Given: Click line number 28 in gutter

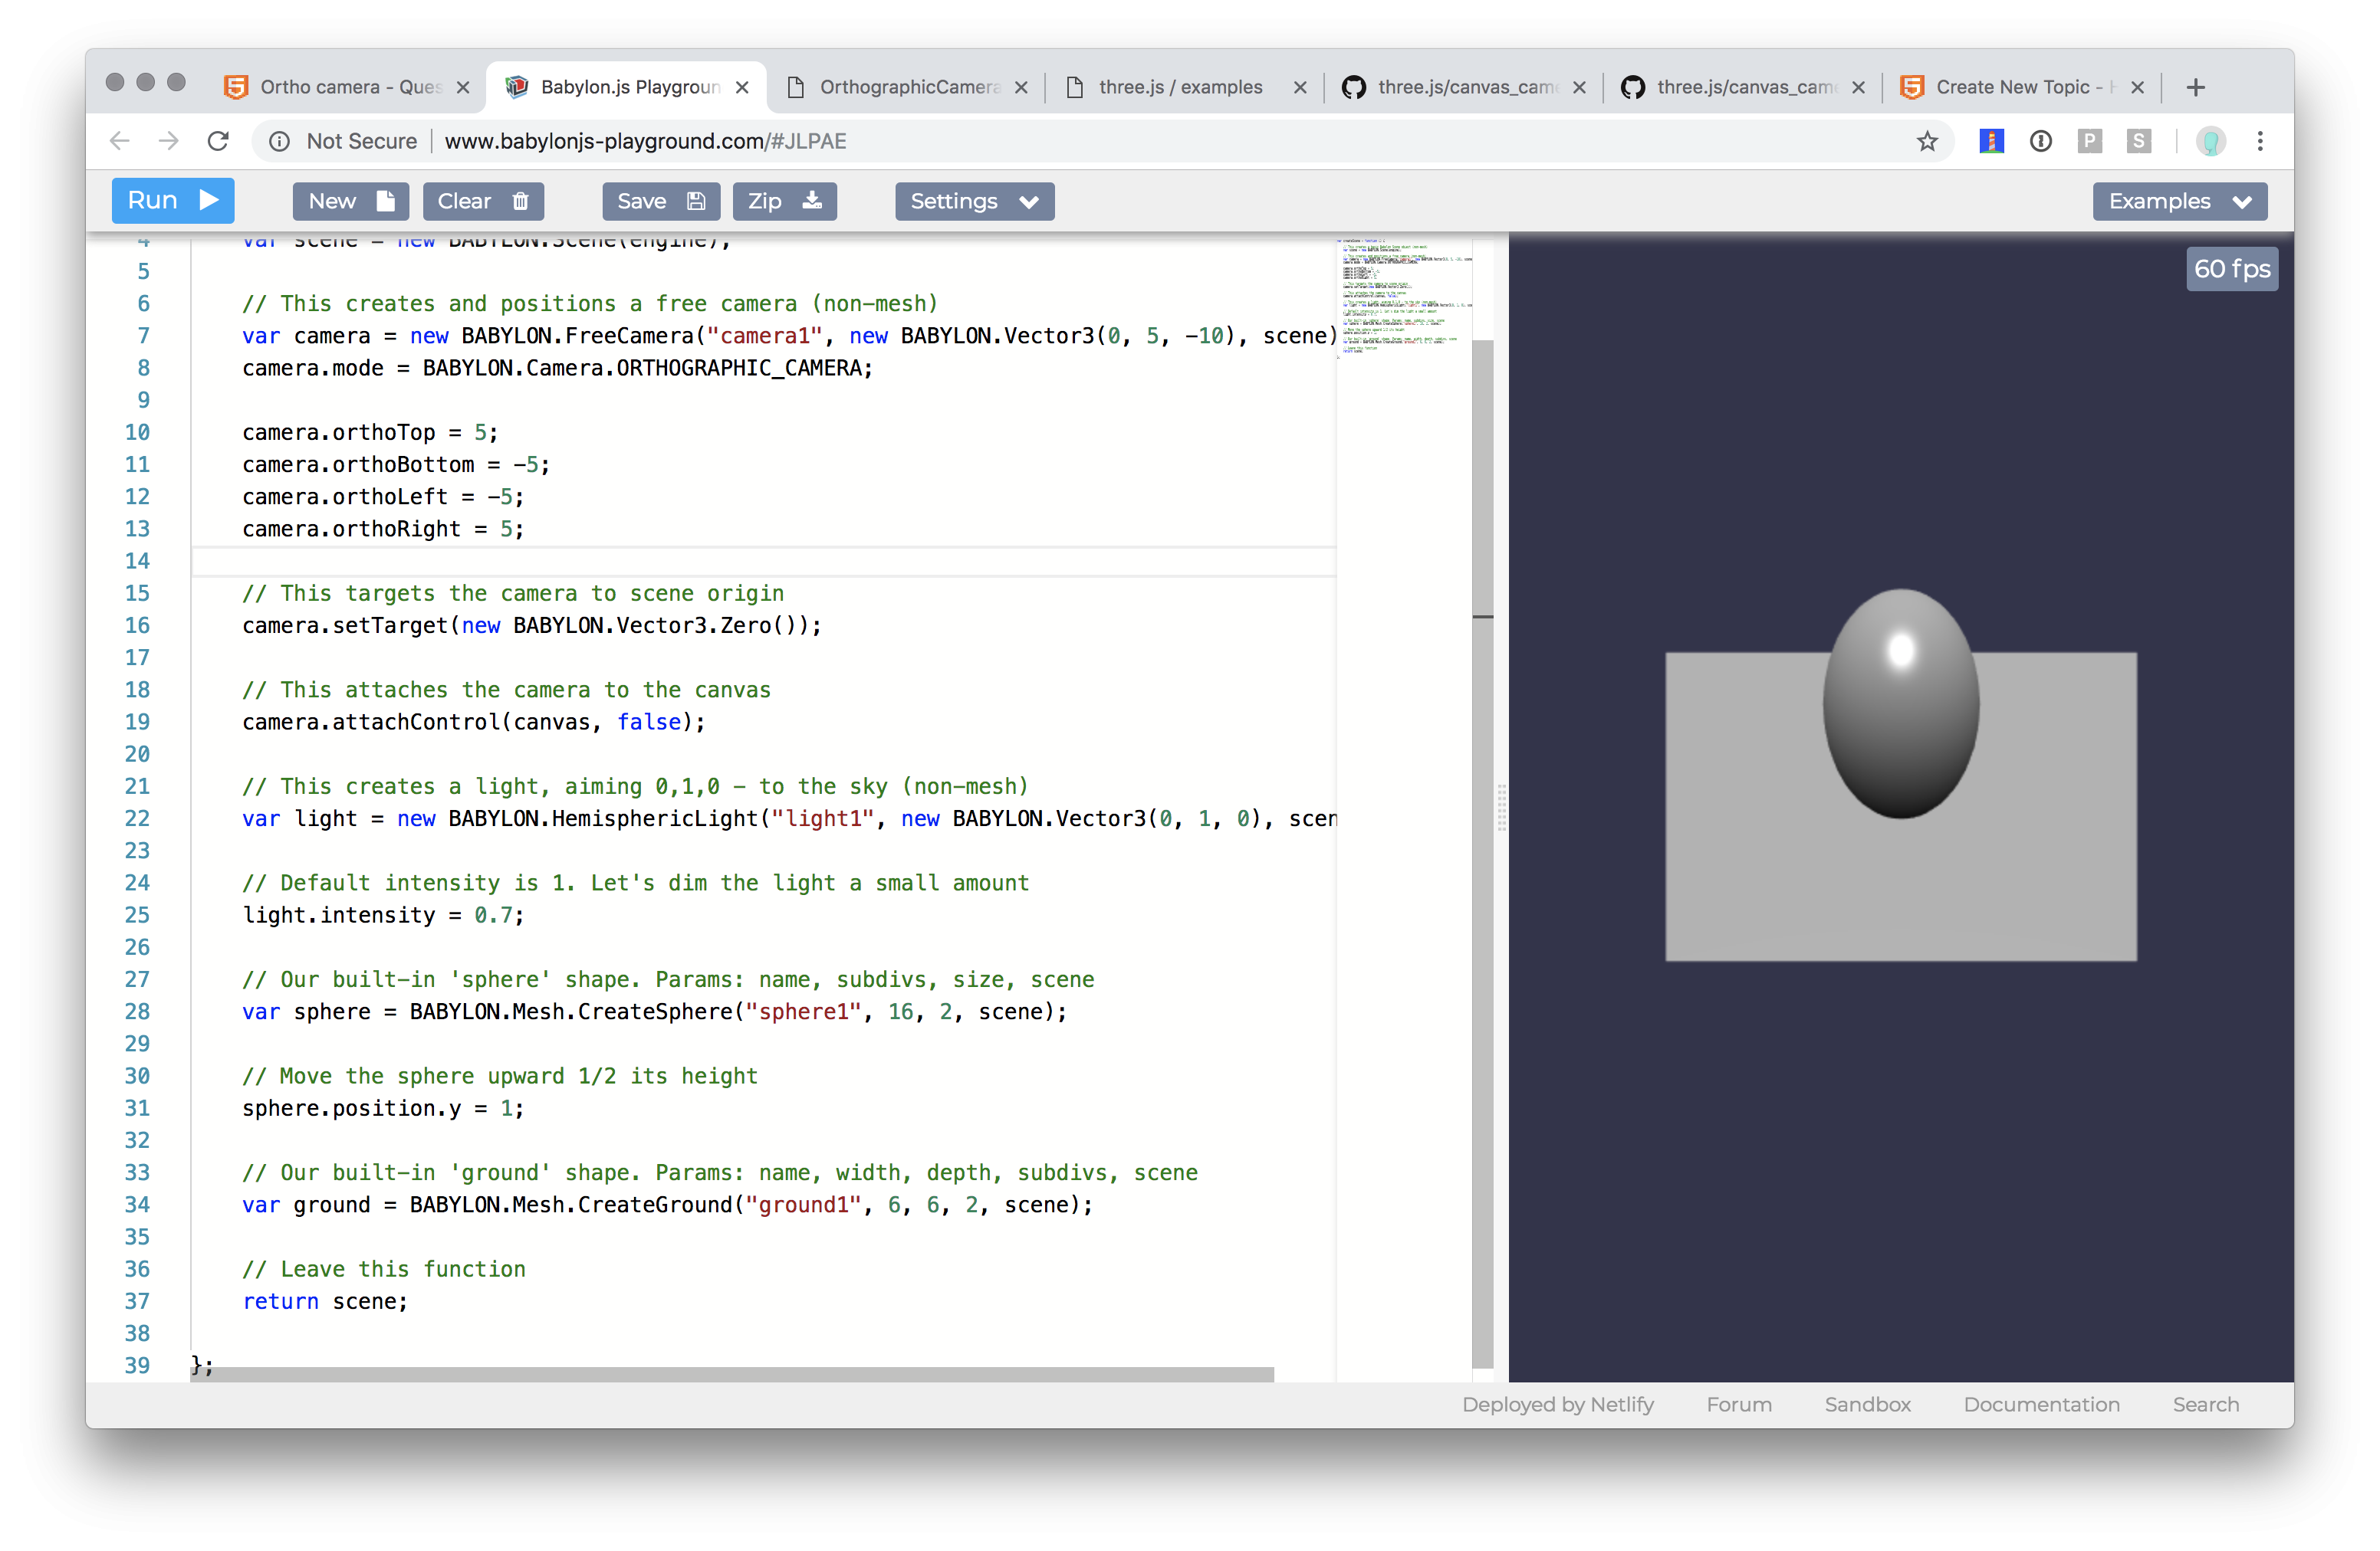Looking at the screenshot, I should (137, 1012).
